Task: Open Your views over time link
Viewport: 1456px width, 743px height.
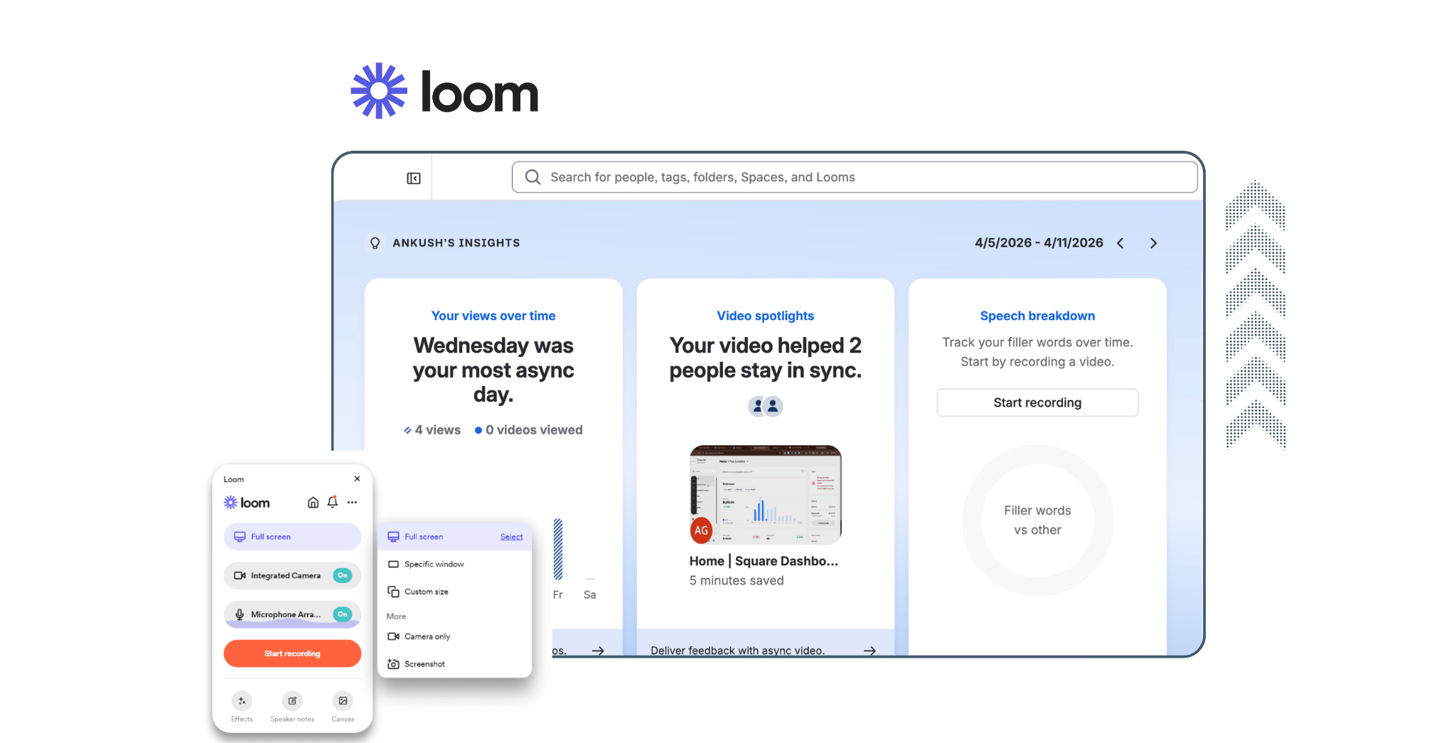Action: point(493,316)
